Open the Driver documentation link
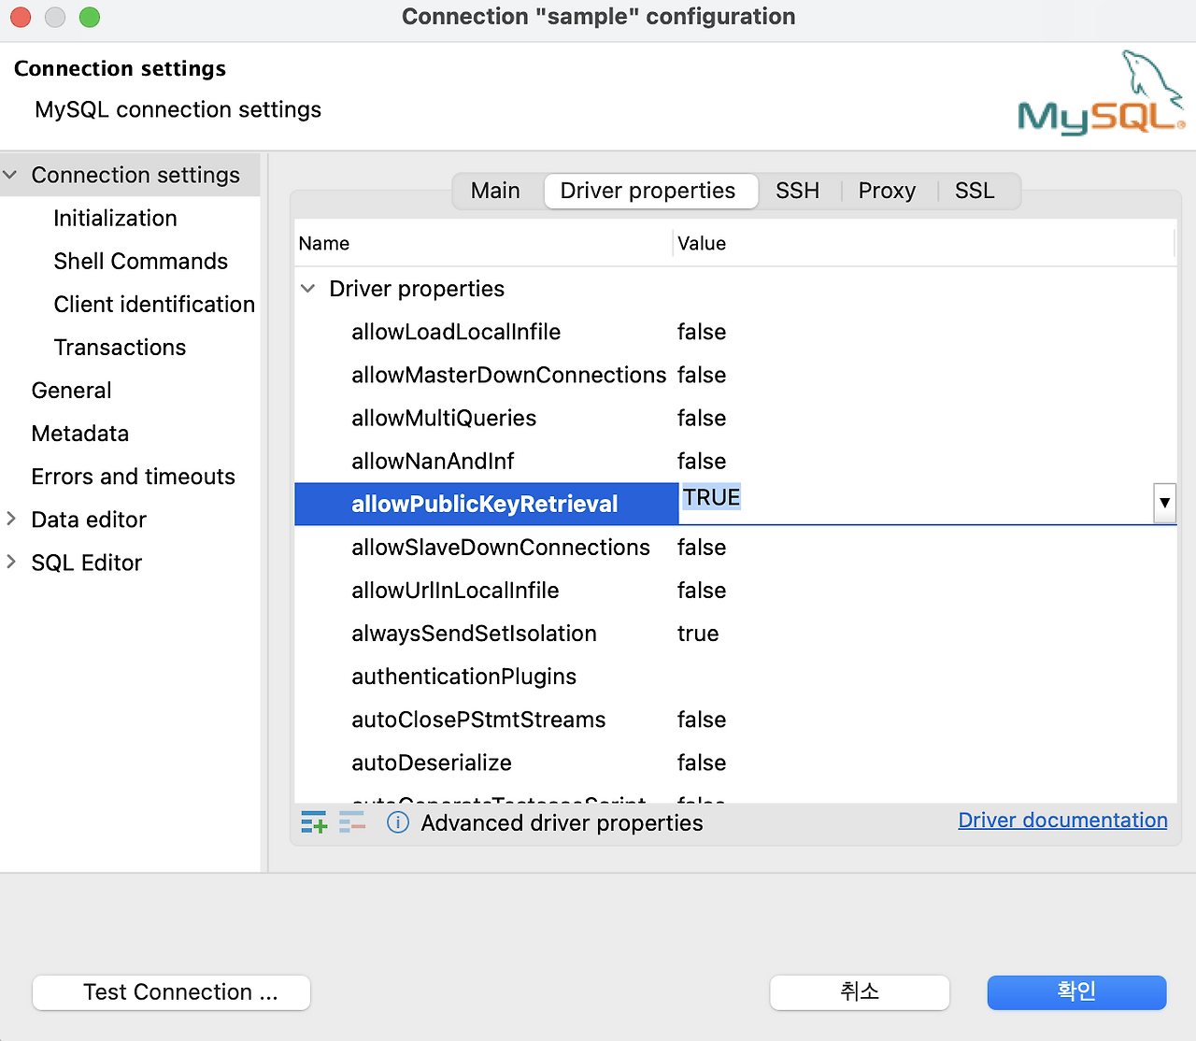The image size is (1196, 1041). click(x=1062, y=820)
